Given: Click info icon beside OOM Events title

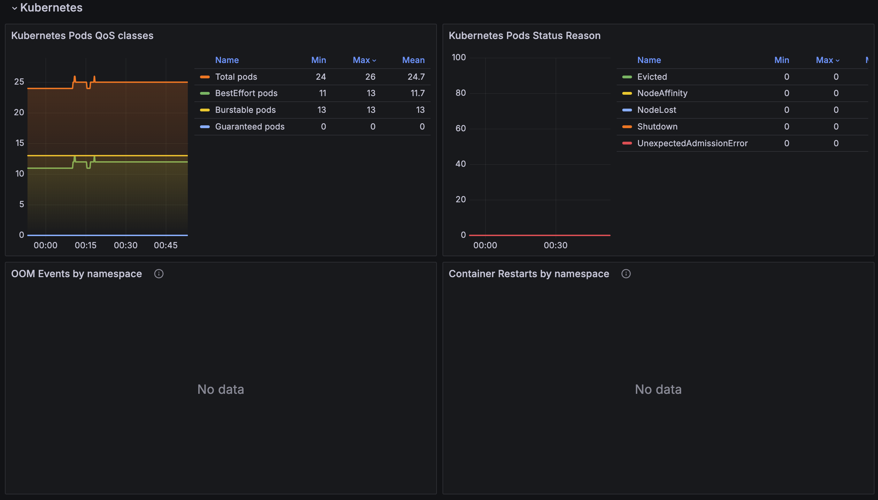Looking at the screenshot, I should point(159,274).
